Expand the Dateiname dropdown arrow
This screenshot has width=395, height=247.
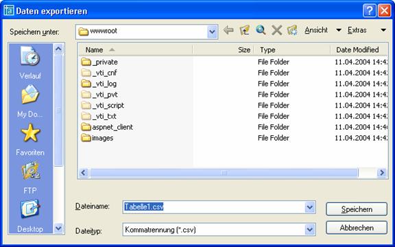coord(309,207)
